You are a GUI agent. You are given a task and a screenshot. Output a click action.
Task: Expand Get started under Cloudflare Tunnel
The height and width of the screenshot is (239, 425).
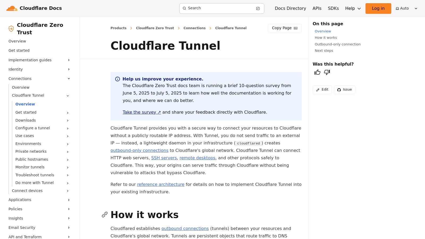(68, 113)
